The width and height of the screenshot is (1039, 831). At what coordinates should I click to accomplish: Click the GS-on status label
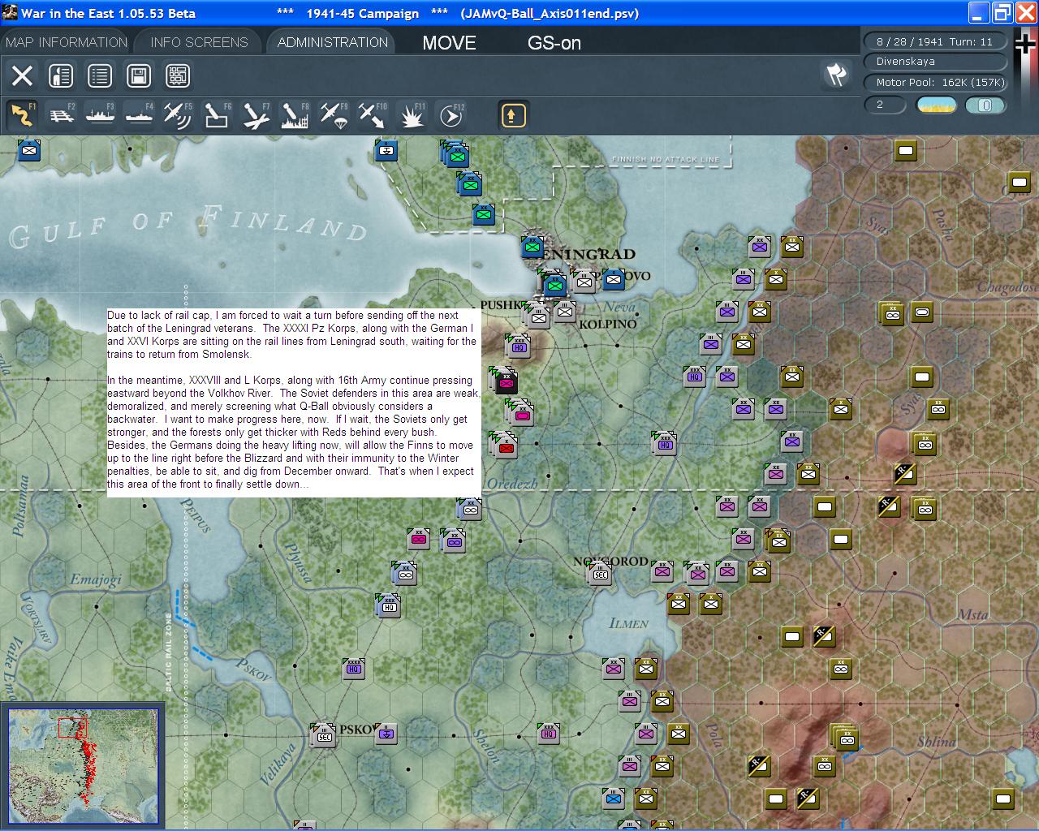pyautogui.click(x=554, y=43)
